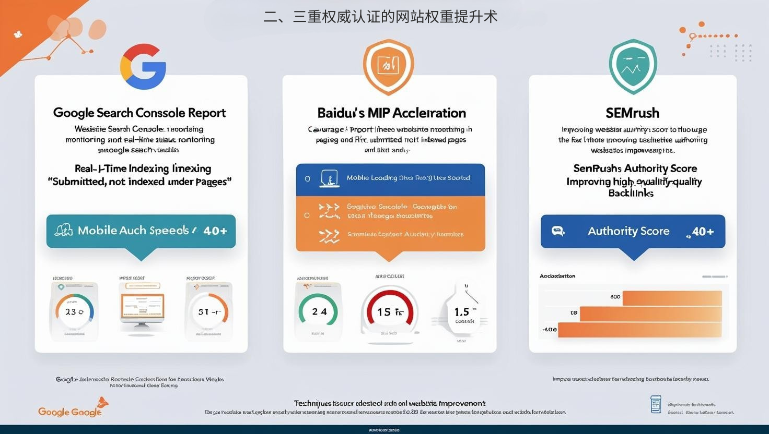769x434 pixels.
Task: Click the top orange bar in SEMrush chart
Action: pos(672,298)
